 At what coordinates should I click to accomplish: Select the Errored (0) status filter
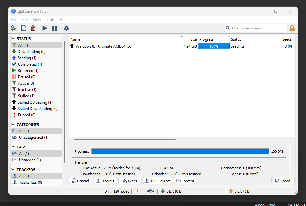pos(36,115)
